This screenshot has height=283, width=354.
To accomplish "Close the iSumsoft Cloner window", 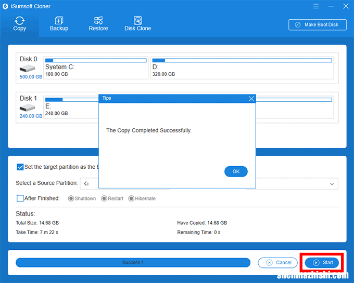I will click(x=346, y=6).
